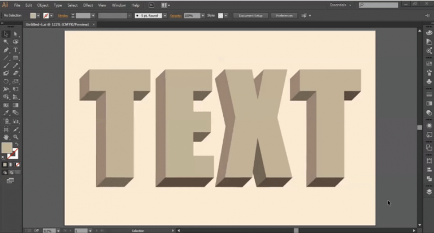Select the Type tool

tap(15, 50)
